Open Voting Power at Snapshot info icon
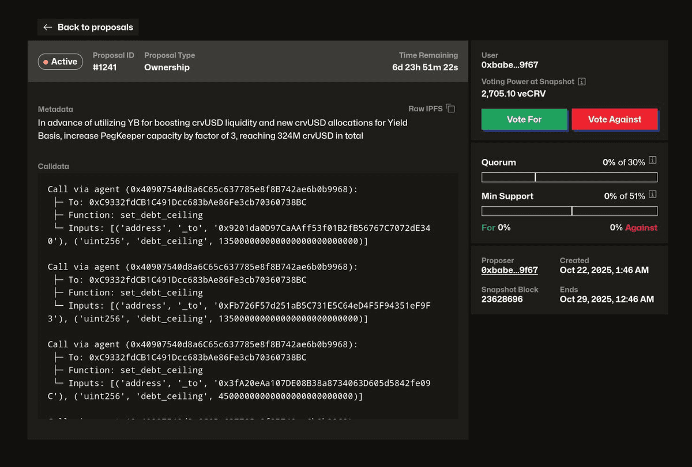 [x=582, y=82]
